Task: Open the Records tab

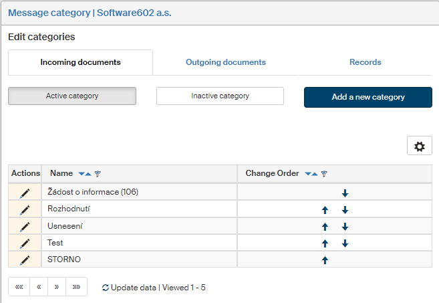Action: pos(365,62)
